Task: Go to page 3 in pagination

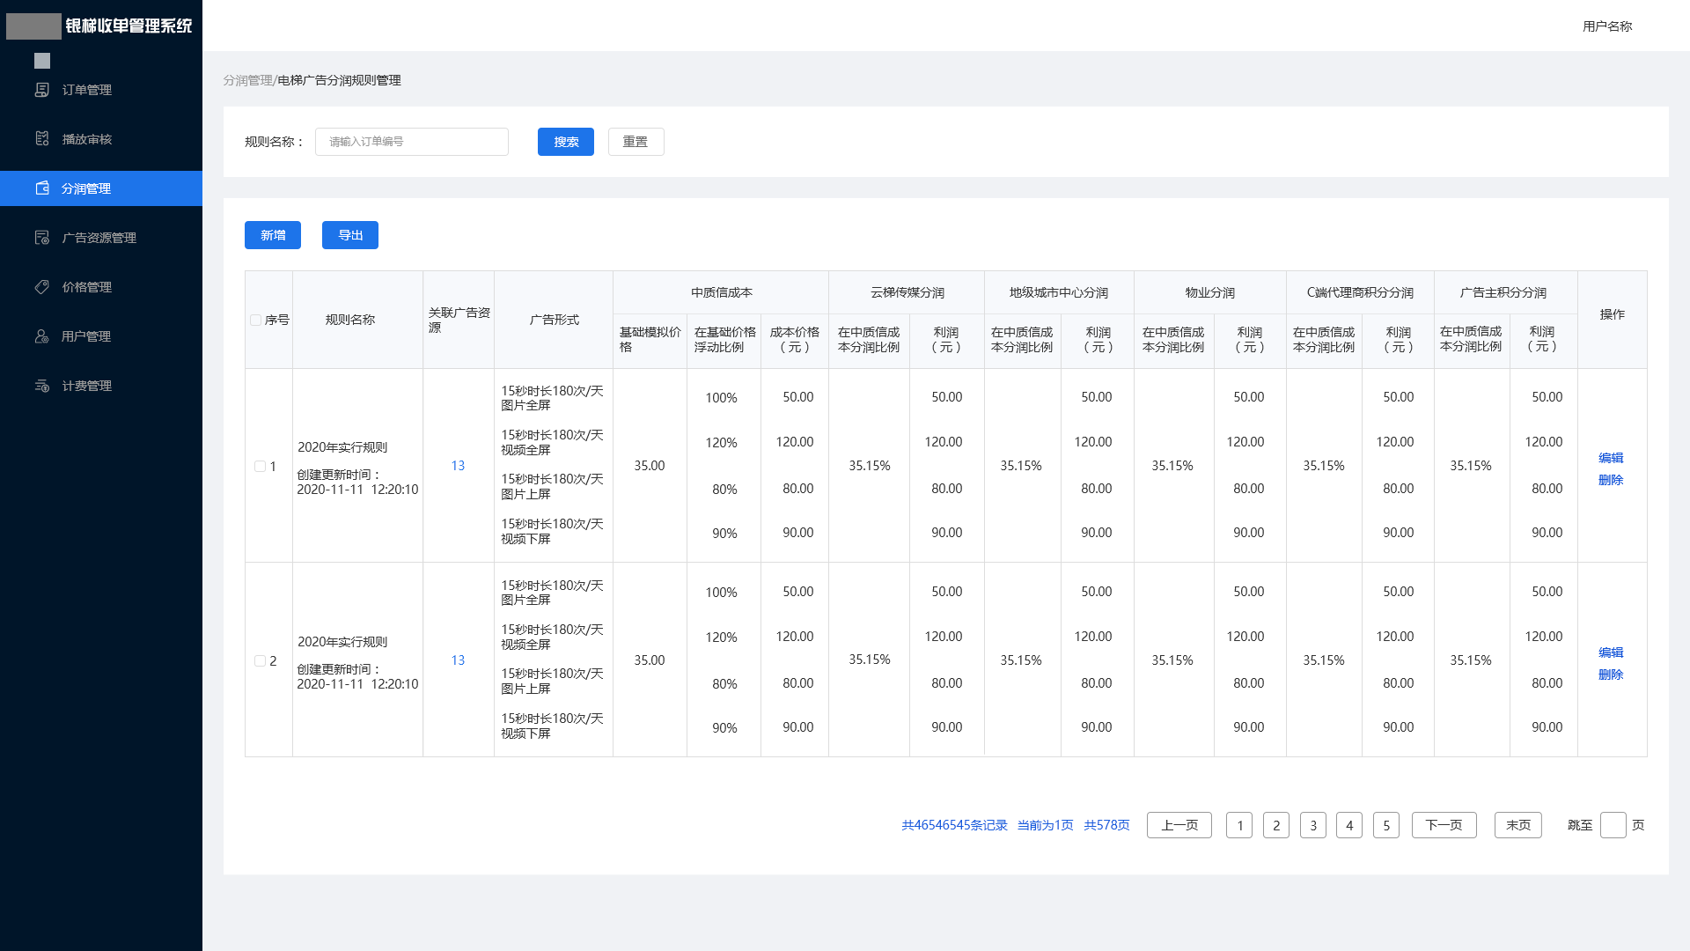Action: (x=1312, y=825)
